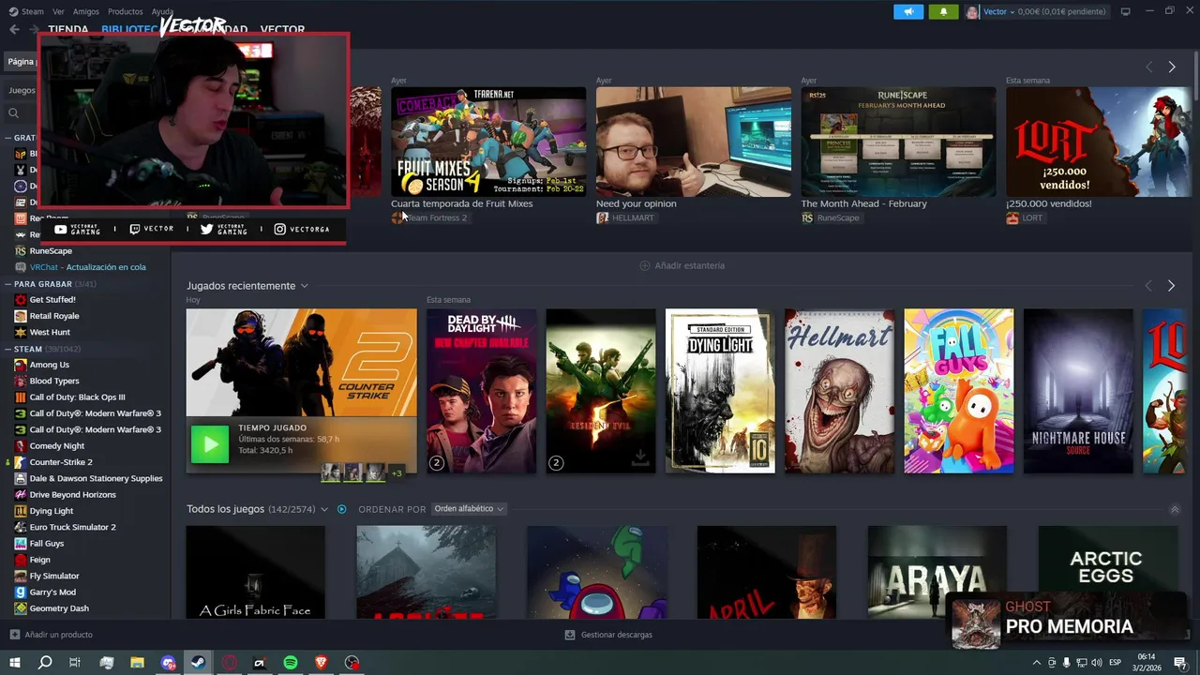Click the Vector account avatar picture
This screenshot has width=1200, height=675.
972,11
